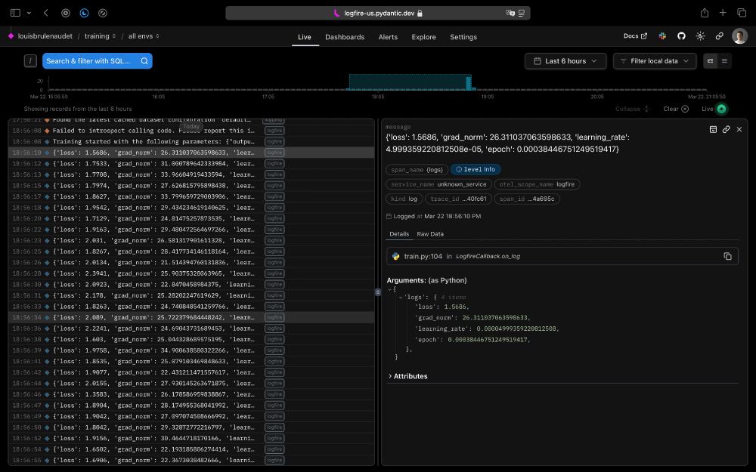Select the log row with loss 2.3941
756x472 pixels.
pyautogui.click(x=191, y=273)
